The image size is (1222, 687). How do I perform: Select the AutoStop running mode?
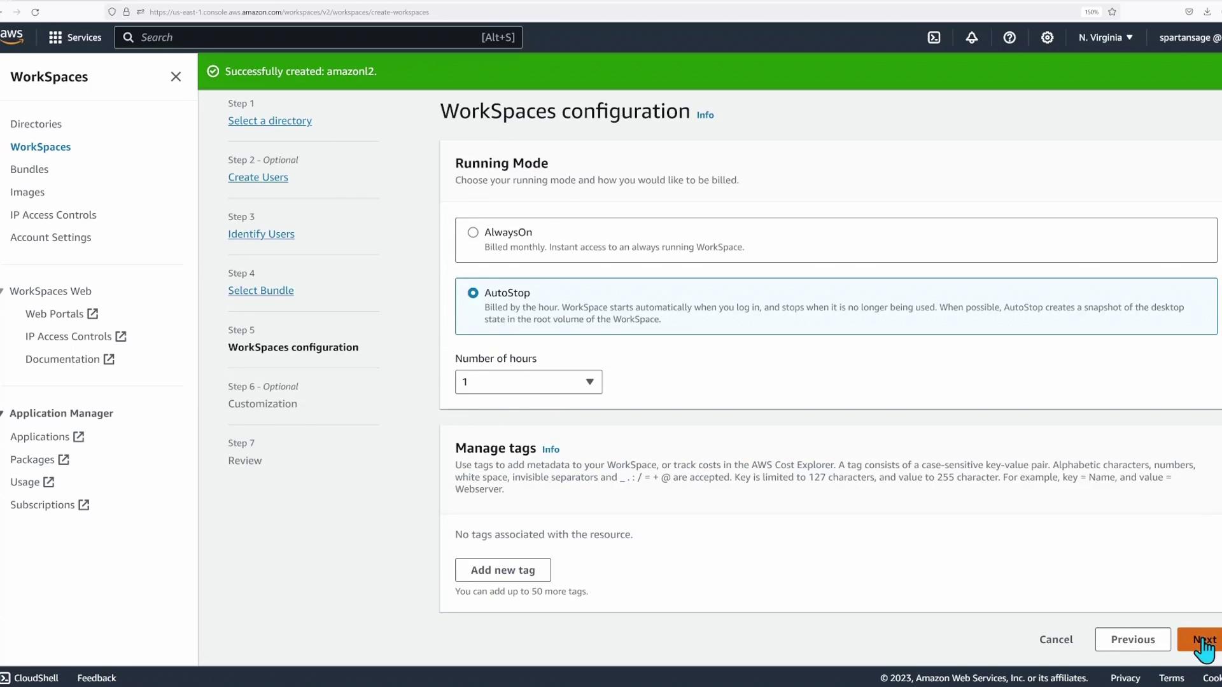pyautogui.click(x=473, y=293)
